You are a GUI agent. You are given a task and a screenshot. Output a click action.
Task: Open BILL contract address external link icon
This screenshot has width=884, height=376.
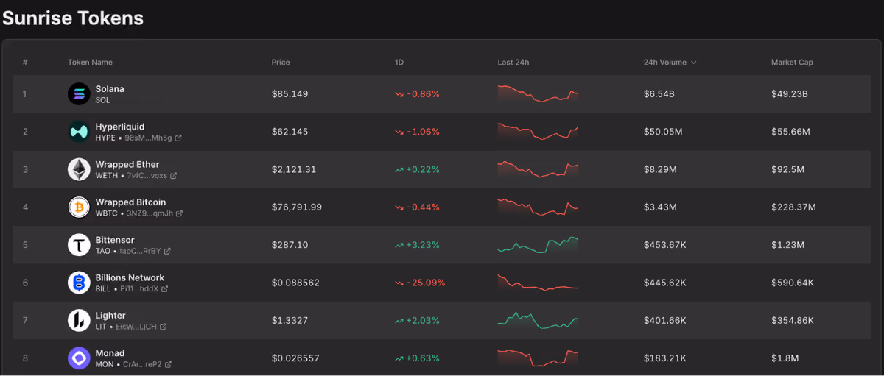[164, 289]
